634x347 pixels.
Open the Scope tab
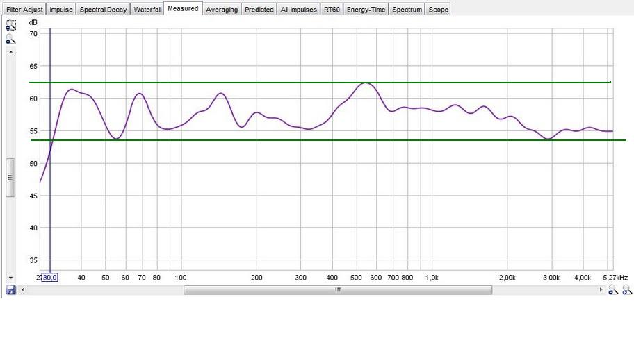point(438,10)
